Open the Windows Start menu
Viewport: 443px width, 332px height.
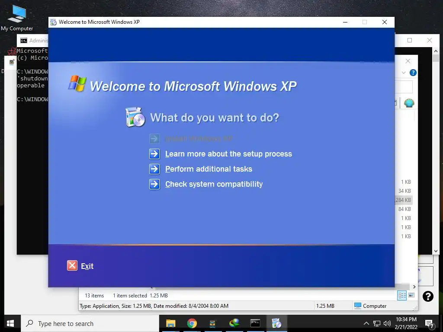coord(10,323)
